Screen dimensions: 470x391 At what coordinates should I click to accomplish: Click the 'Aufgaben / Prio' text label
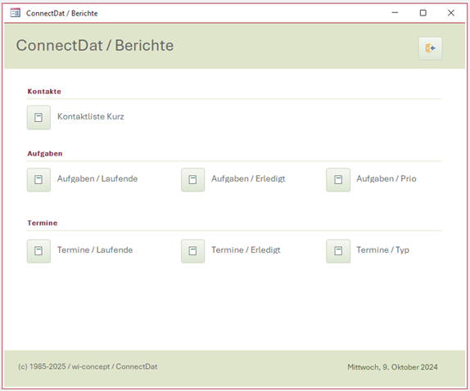(x=386, y=179)
